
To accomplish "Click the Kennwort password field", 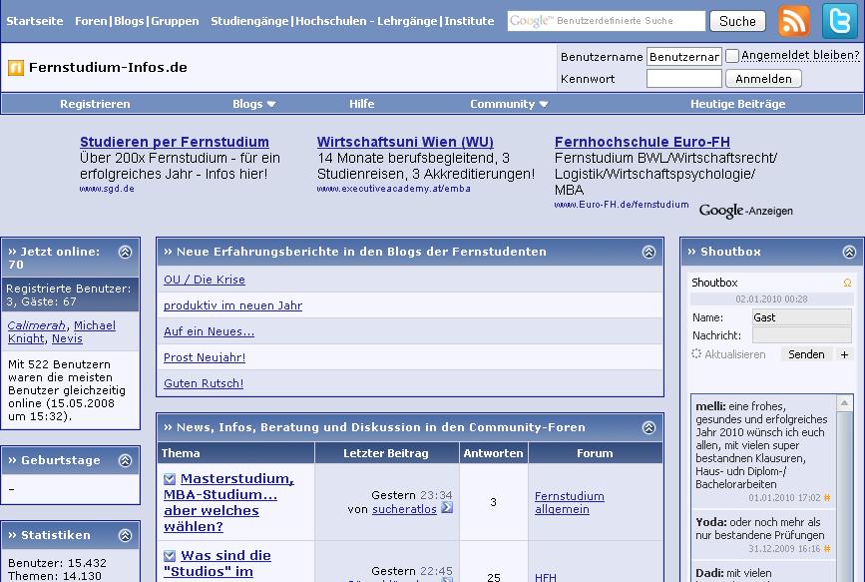I will 683,79.
